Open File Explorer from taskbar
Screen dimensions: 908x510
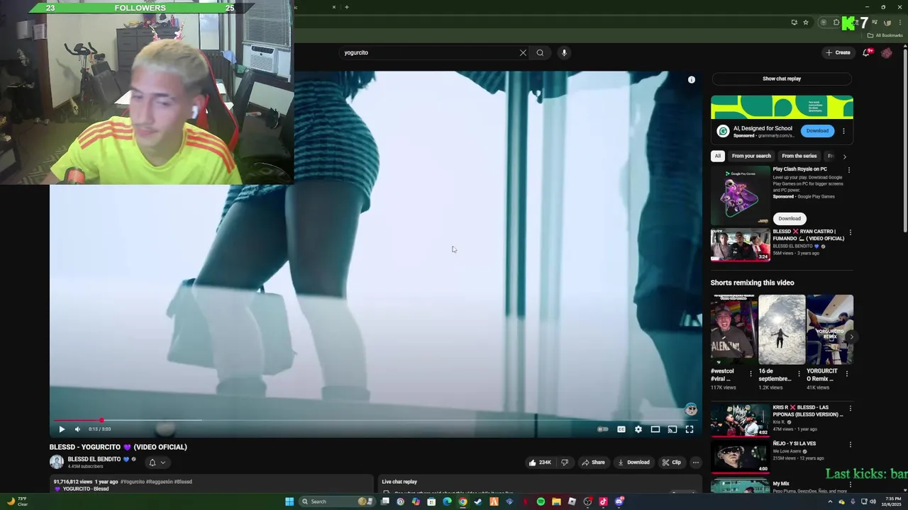click(x=556, y=501)
